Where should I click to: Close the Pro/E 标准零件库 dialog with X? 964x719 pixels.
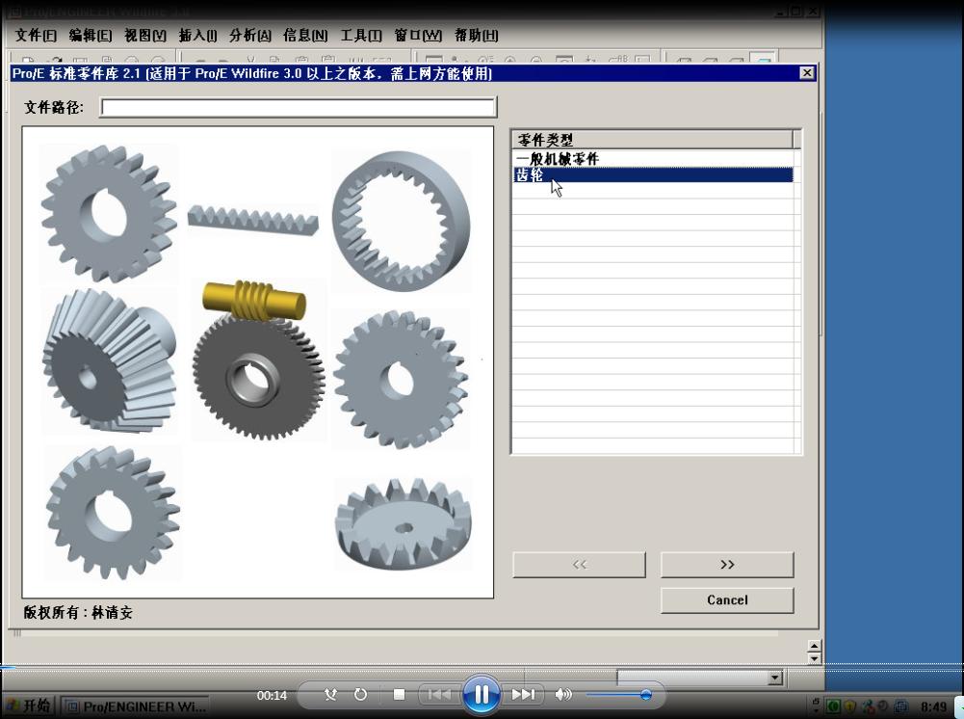[807, 73]
